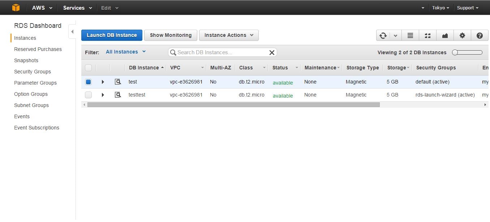
Task: Collapse the RDS sidebar panel
Action: (72, 32)
